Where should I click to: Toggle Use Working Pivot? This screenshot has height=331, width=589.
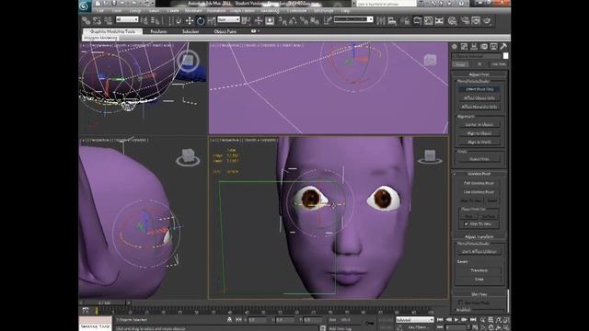pos(479,192)
